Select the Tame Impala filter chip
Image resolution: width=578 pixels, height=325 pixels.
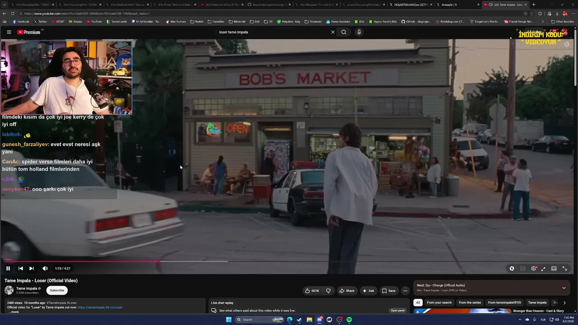[537, 302]
